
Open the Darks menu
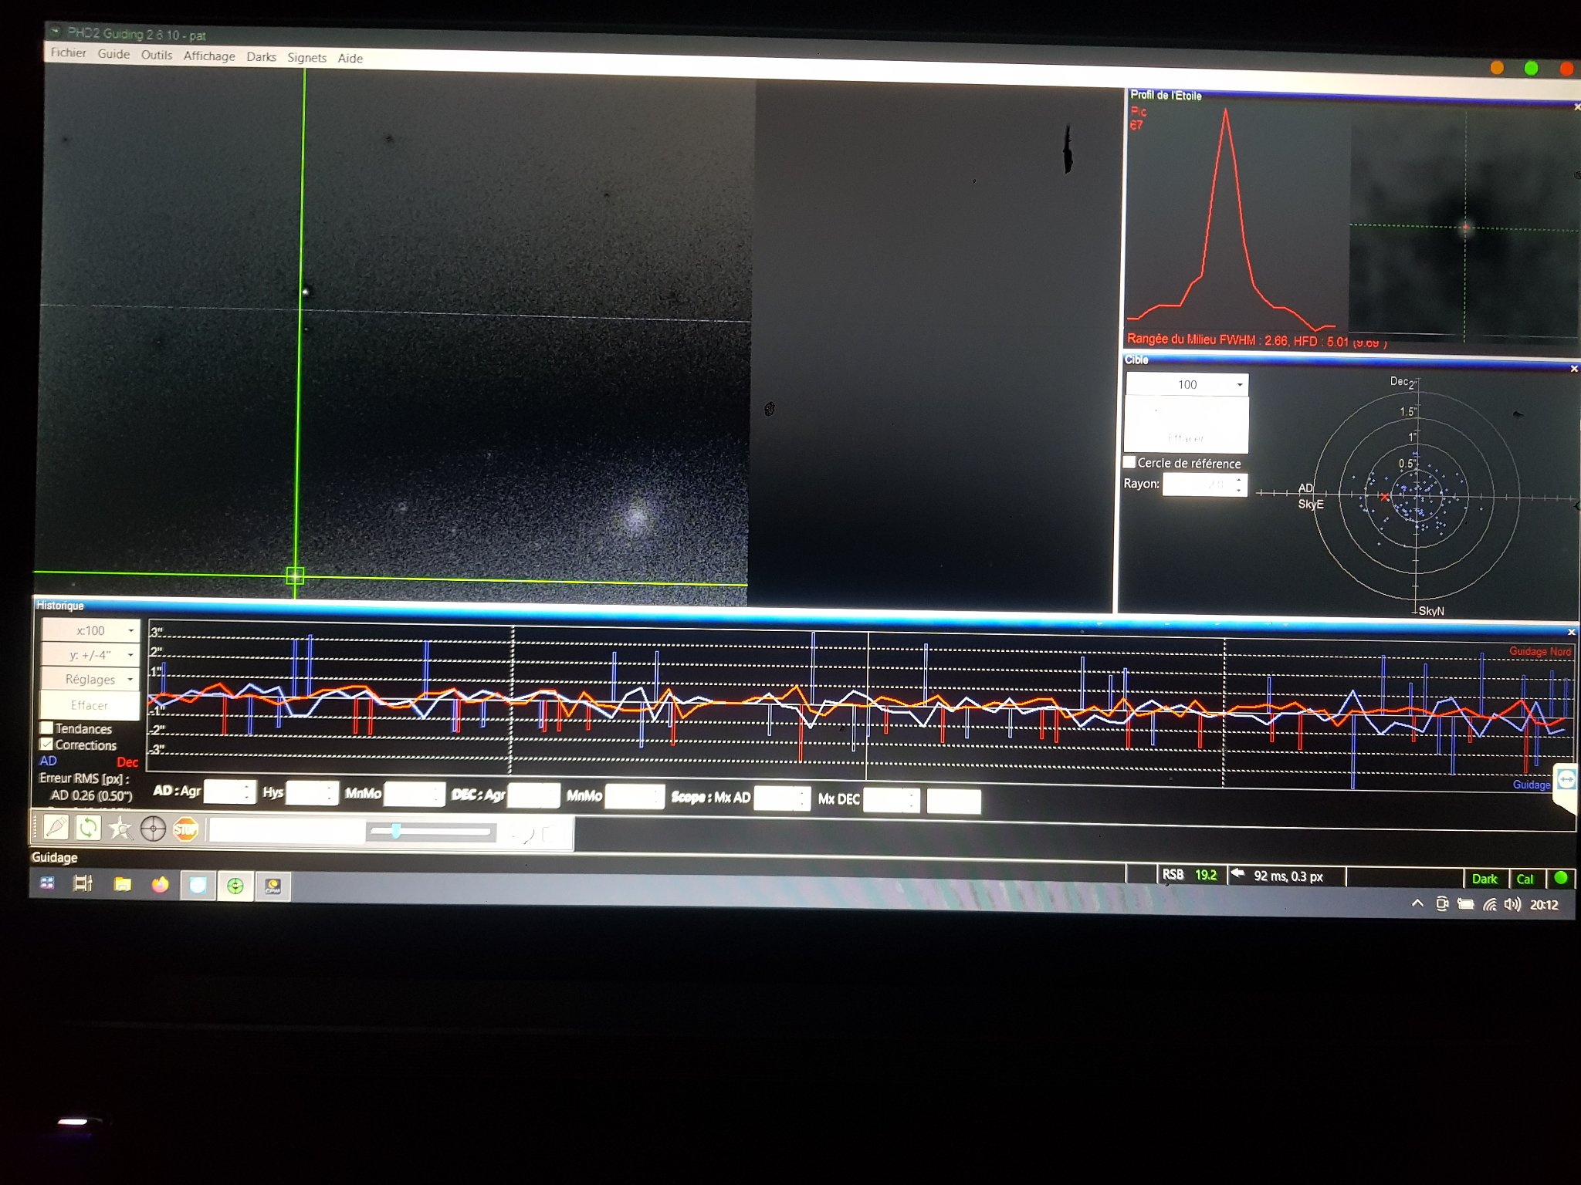click(x=261, y=57)
